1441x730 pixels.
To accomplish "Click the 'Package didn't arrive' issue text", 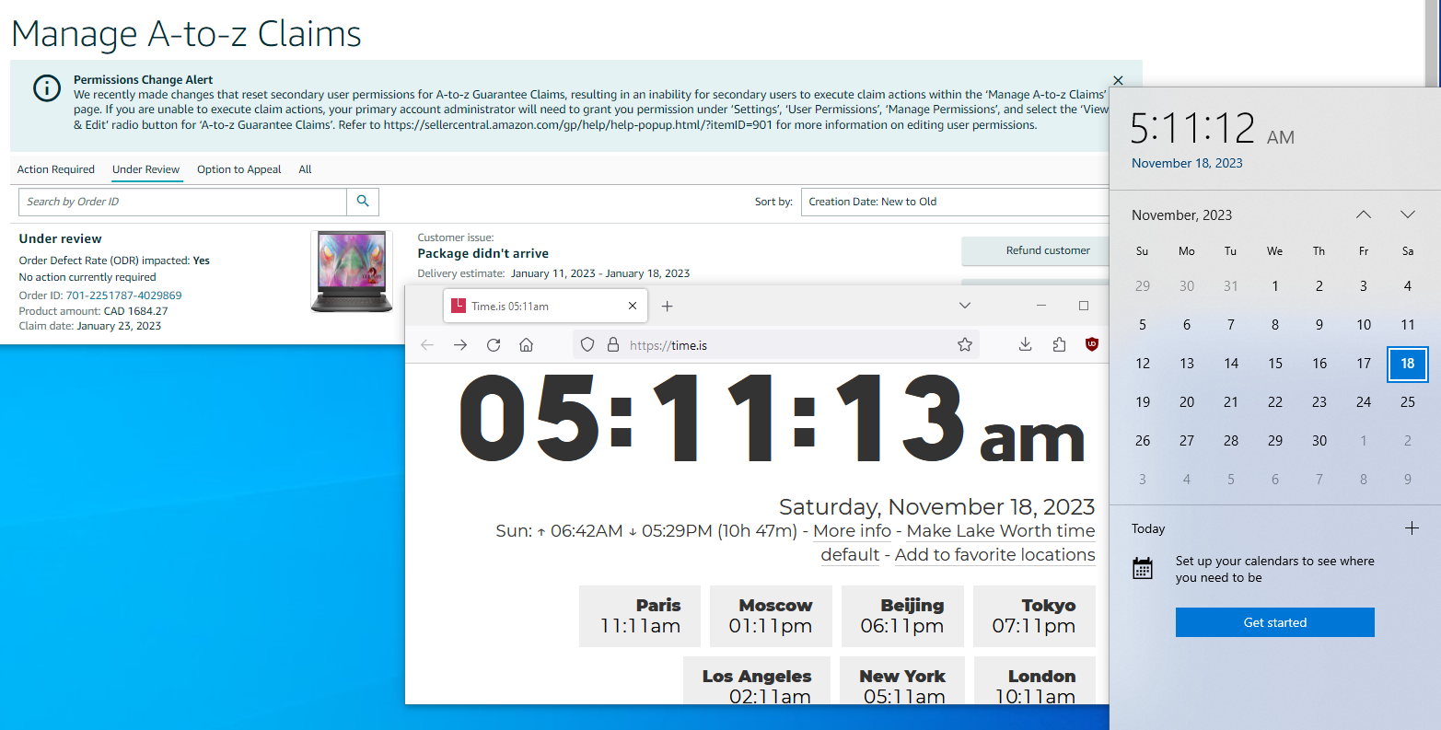I will tap(483, 253).
